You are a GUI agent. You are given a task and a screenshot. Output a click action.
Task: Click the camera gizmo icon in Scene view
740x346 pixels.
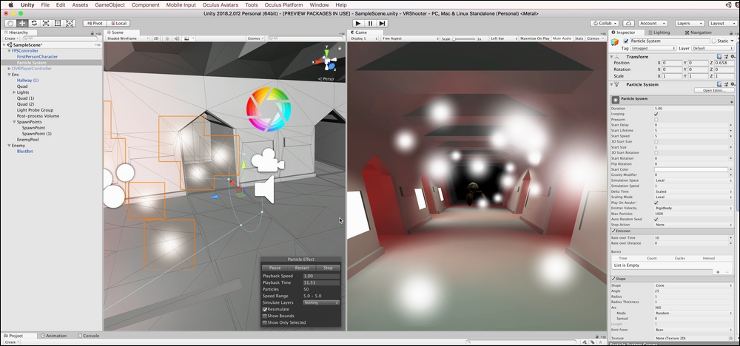click(267, 160)
